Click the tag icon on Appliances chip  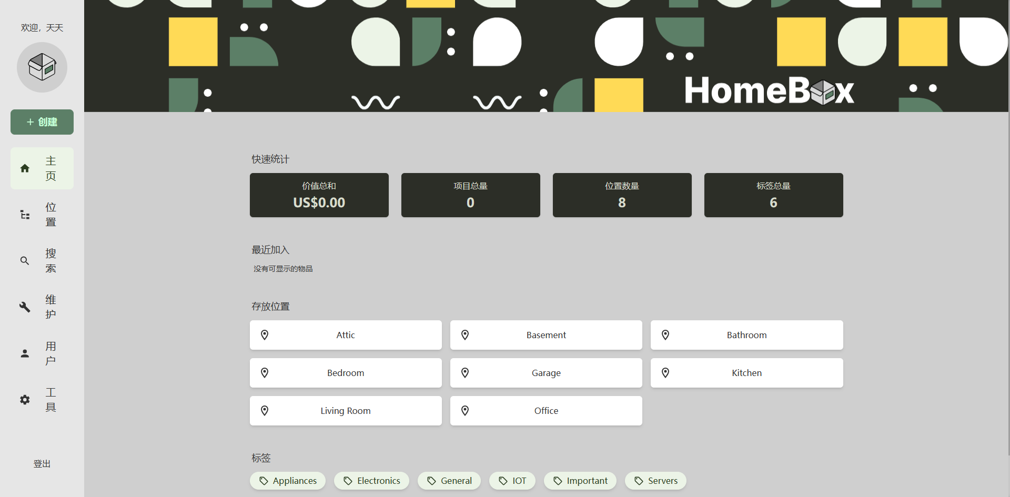(x=264, y=481)
